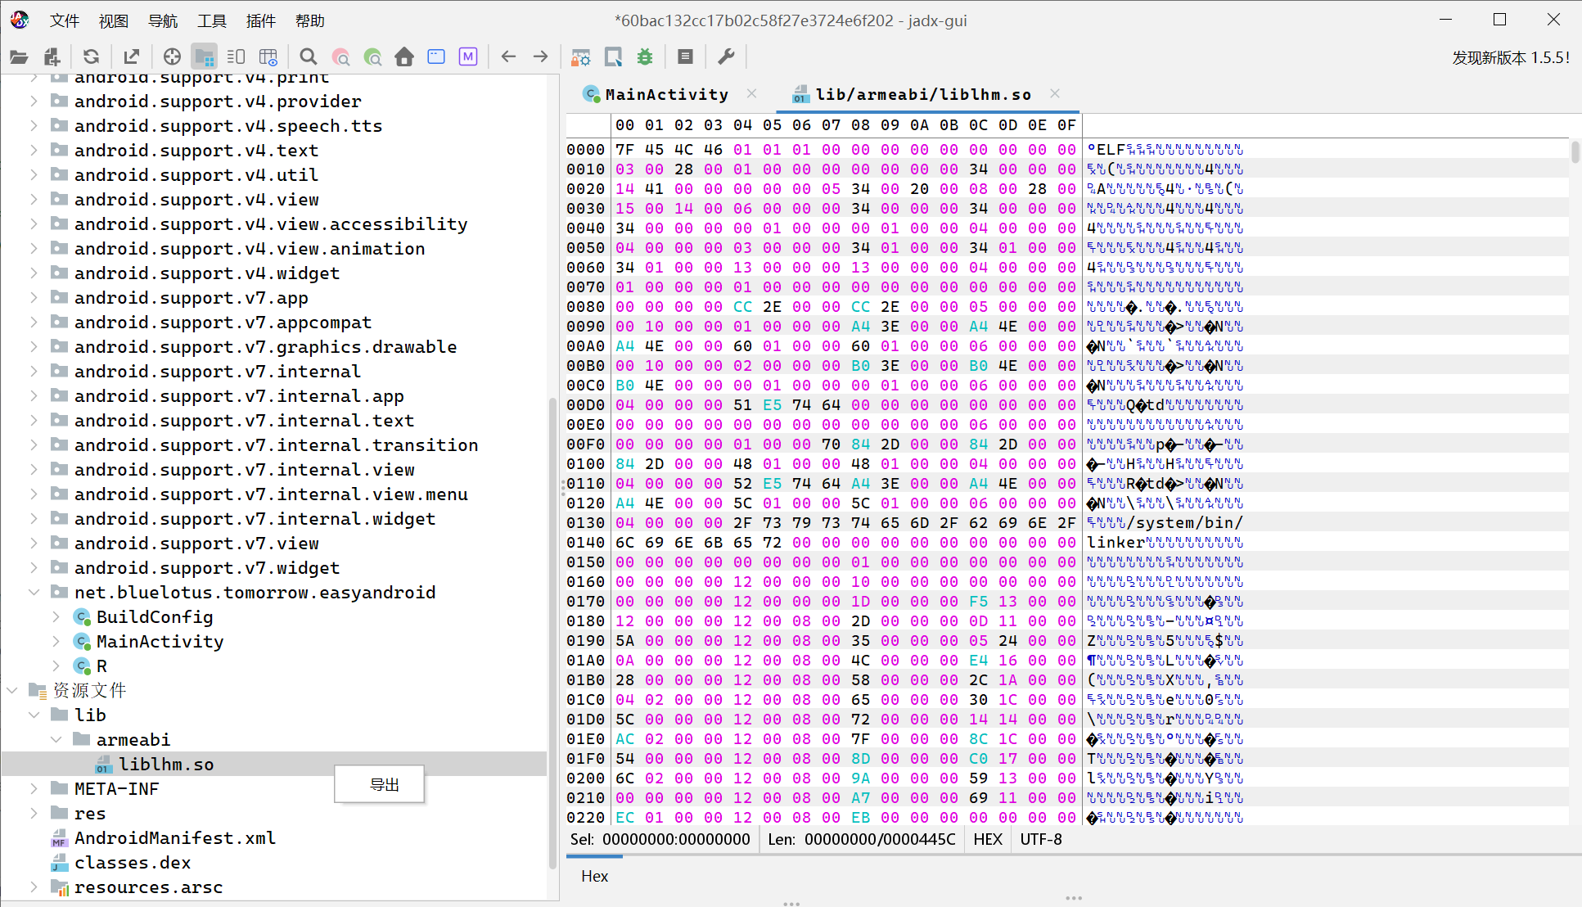The width and height of the screenshot is (1582, 907).
Task: Click the reload refresh icon
Action: 91,56
